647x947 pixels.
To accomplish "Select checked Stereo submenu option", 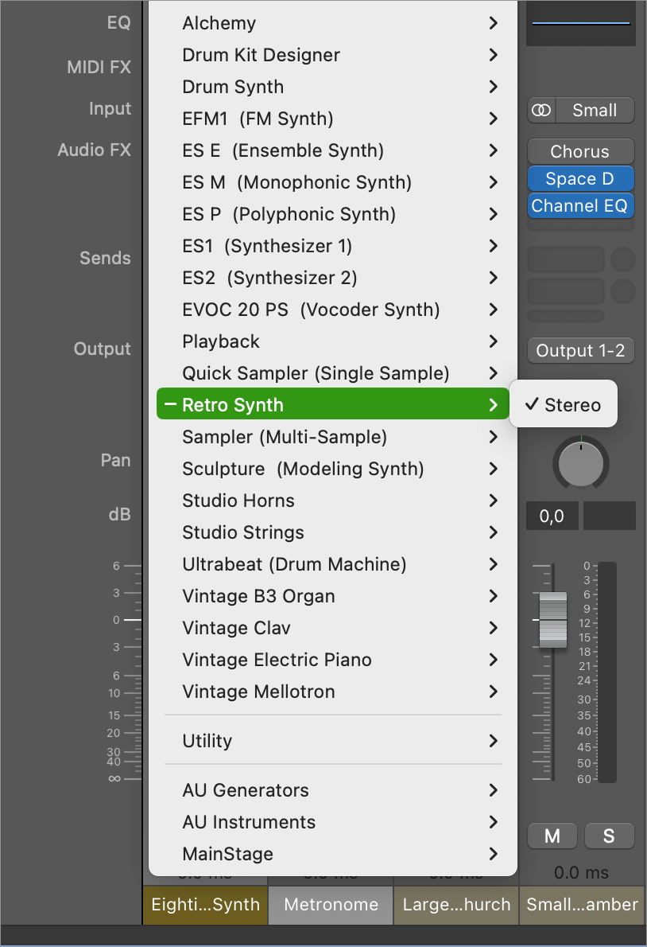I will pos(564,404).
